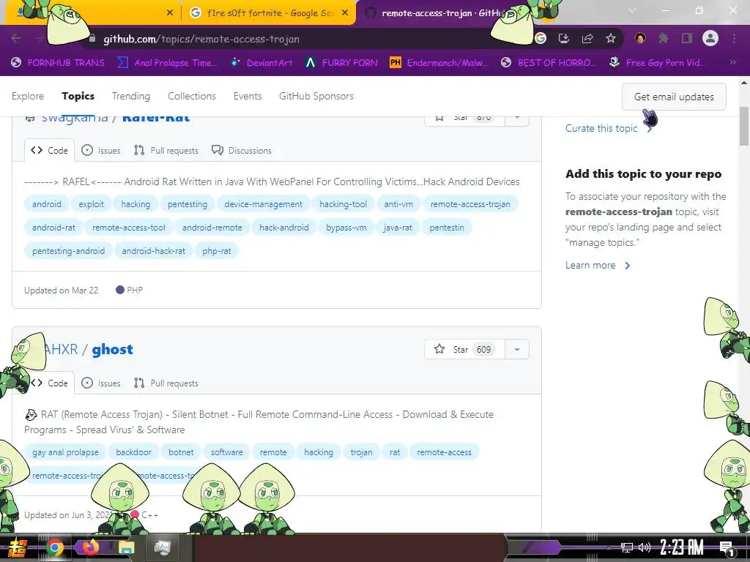The height and width of the screenshot is (562, 750).
Task: Open the Endermanch/Malw bookmark
Action: (x=439, y=63)
